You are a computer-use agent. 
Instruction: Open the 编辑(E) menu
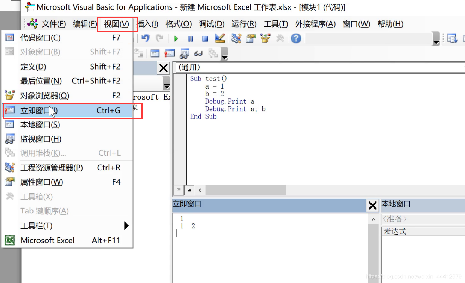tap(85, 24)
